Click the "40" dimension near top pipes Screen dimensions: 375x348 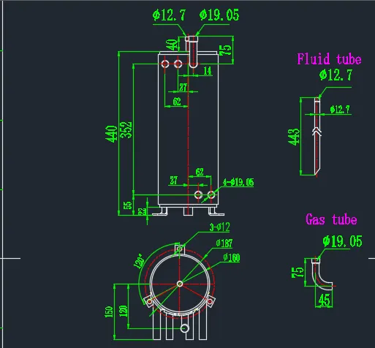point(172,45)
